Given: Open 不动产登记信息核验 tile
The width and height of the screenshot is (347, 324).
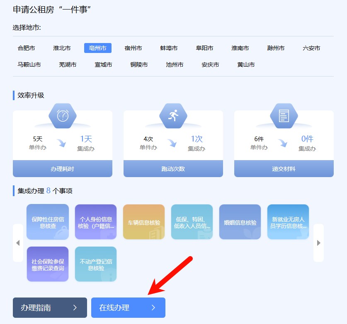Looking at the screenshot, I should point(96,264).
